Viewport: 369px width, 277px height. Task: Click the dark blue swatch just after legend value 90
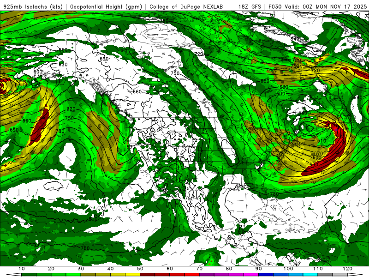pos(266,275)
